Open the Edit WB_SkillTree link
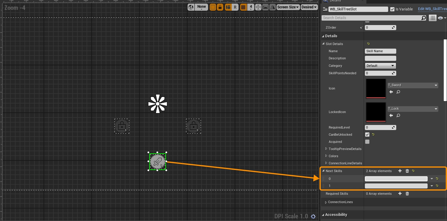Image resolution: width=447 pixels, height=221 pixels. point(432,9)
